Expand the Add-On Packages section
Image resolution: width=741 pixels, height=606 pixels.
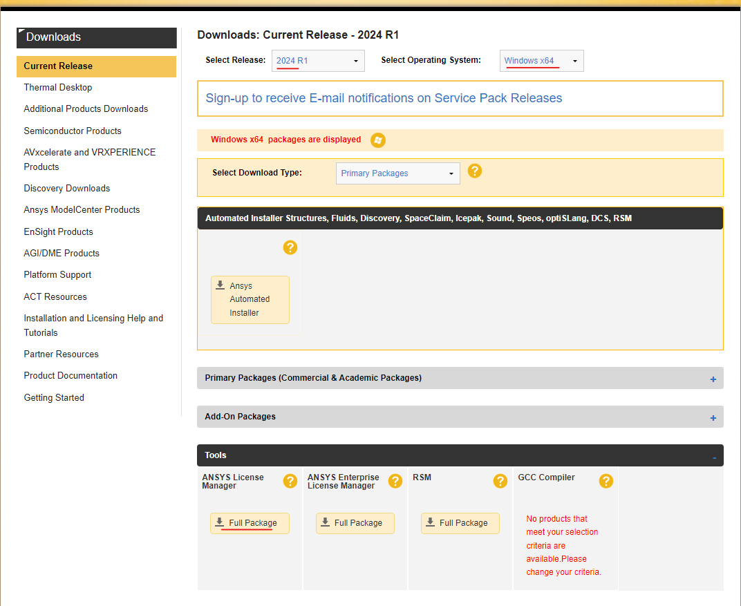713,418
